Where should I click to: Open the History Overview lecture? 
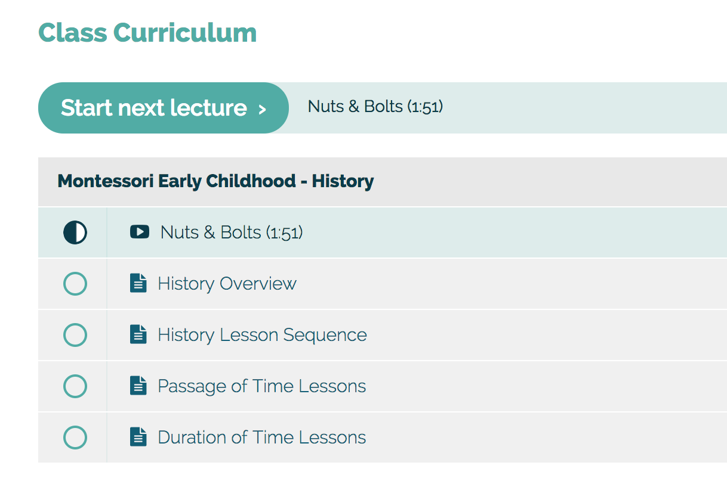[227, 284]
